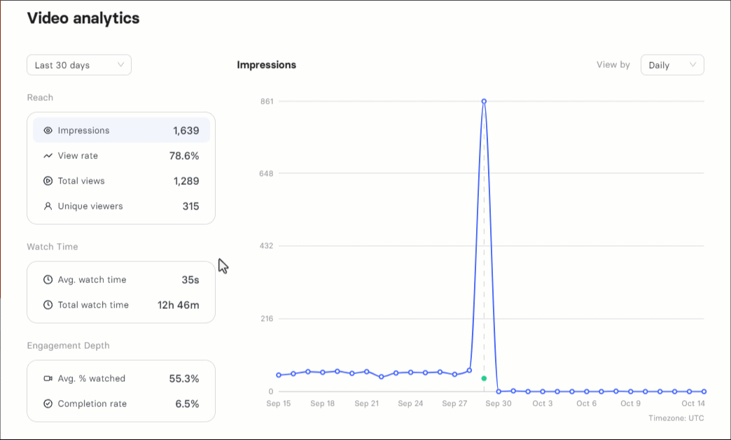Image resolution: width=731 pixels, height=440 pixels.
Task: Click the trend line icon beside View rate
Action: tap(48, 156)
